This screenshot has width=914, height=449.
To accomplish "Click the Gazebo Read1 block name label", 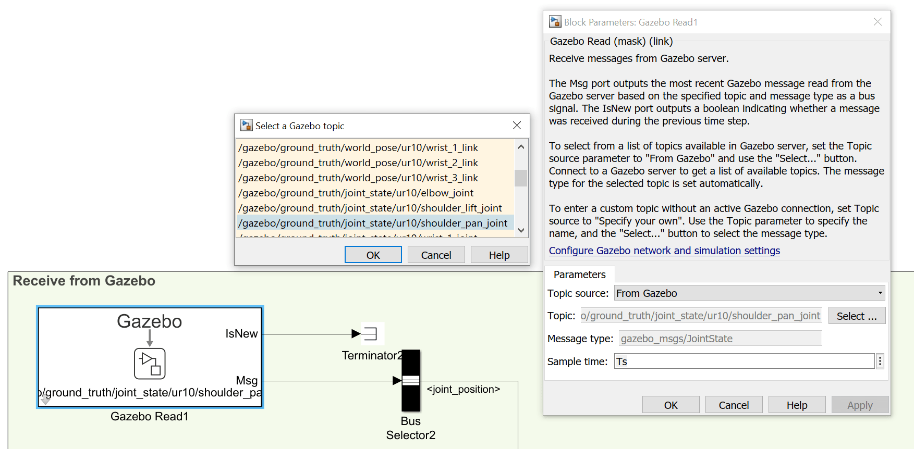I will coord(150,416).
